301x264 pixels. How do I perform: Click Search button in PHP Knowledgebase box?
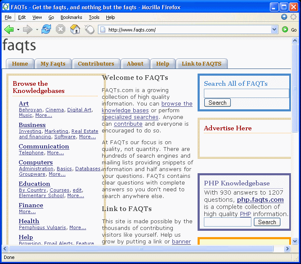267,222
